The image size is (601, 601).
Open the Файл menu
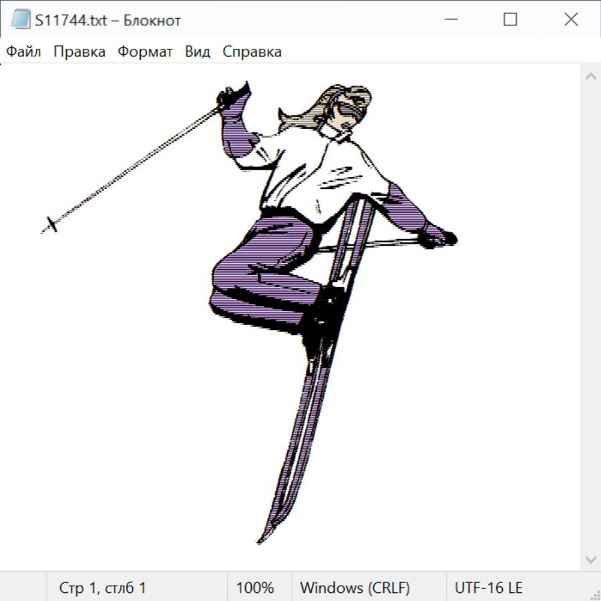coord(24,52)
